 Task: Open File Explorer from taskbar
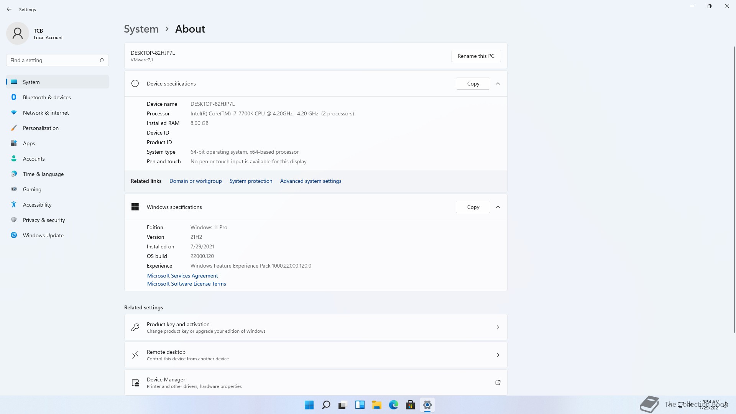[x=376, y=405]
